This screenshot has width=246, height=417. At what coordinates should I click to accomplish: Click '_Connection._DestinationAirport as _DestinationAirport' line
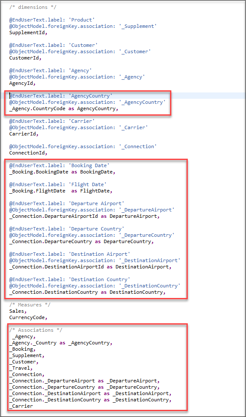click(x=90, y=394)
